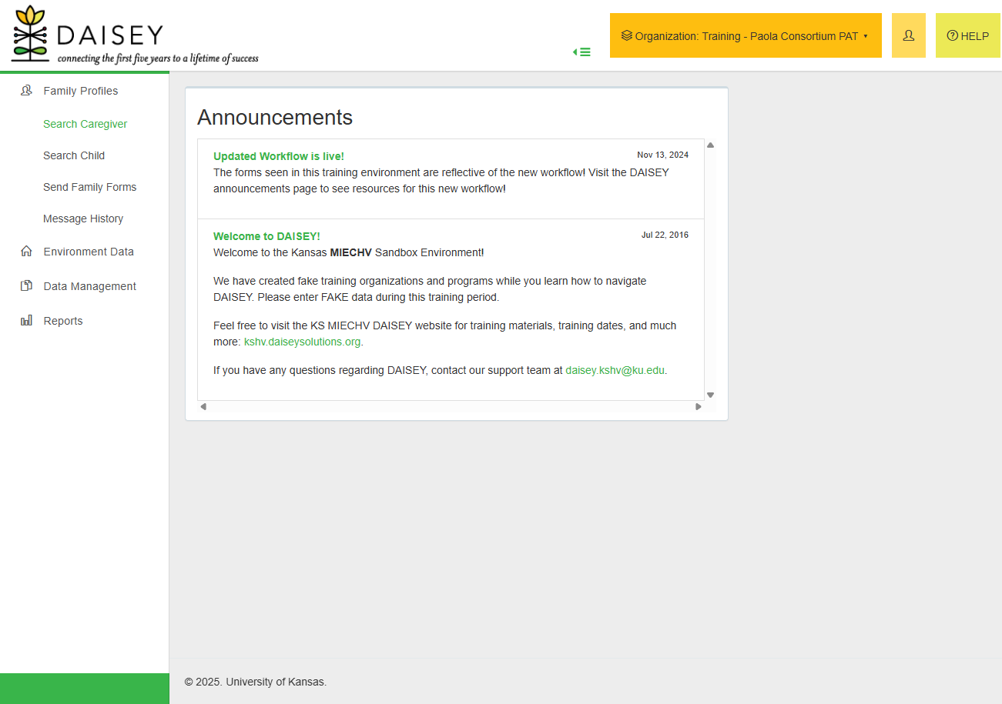
Task: Click the Announcements heading
Action: click(x=275, y=117)
